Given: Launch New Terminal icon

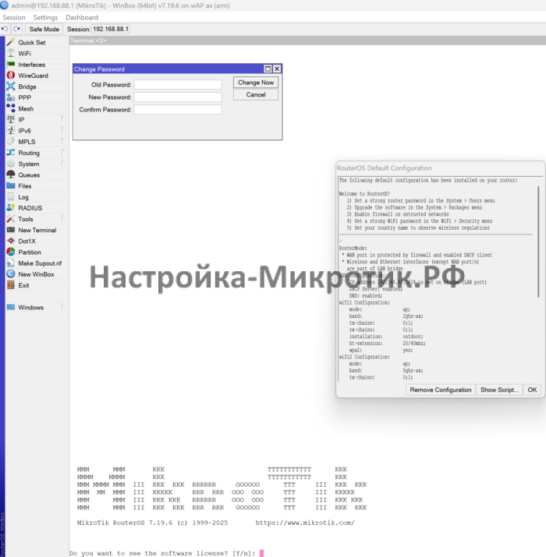Looking at the screenshot, I should (x=11, y=230).
